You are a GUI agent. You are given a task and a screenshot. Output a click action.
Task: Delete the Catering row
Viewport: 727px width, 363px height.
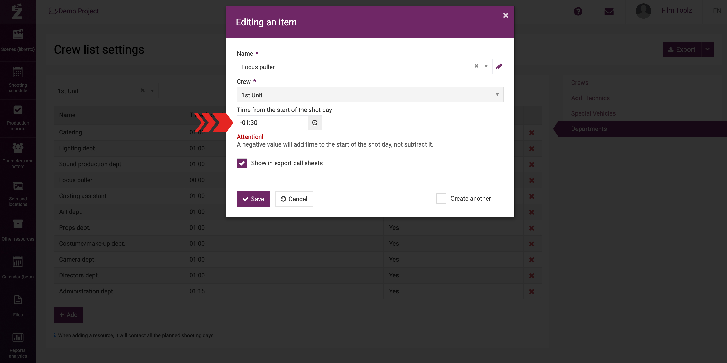531,133
